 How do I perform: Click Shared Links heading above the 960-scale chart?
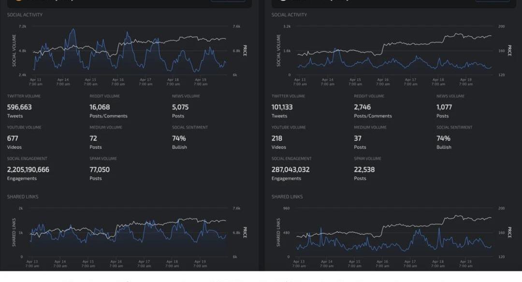point(287,197)
